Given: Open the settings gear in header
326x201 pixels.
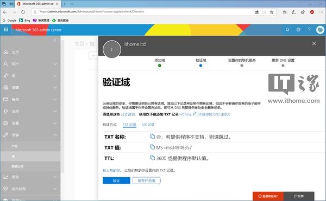Looking at the screenshot, I should (x=298, y=30).
